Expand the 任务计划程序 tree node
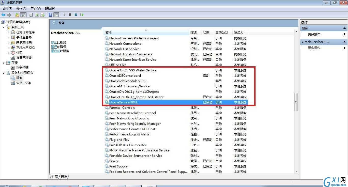Screen dimensions: 348x187 click(x=8, y=32)
